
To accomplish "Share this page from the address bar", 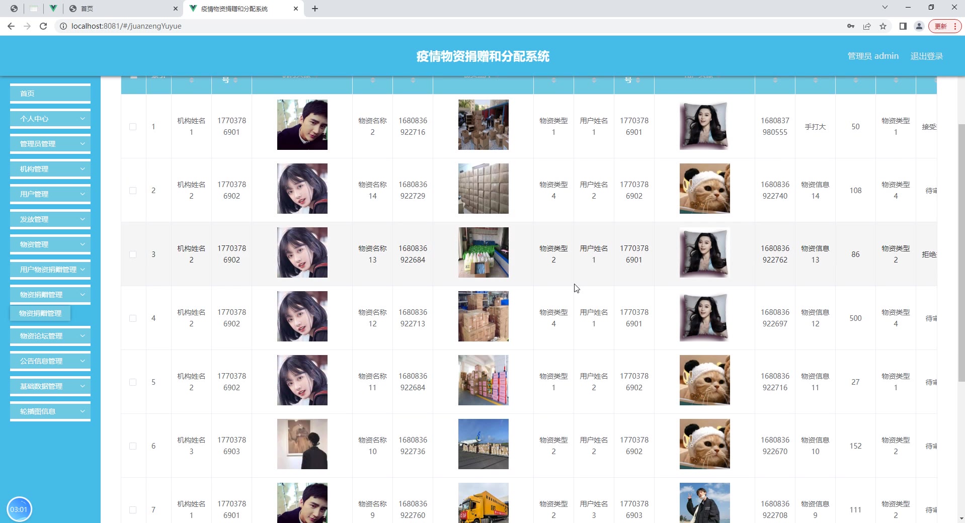I will pos(867,26).
